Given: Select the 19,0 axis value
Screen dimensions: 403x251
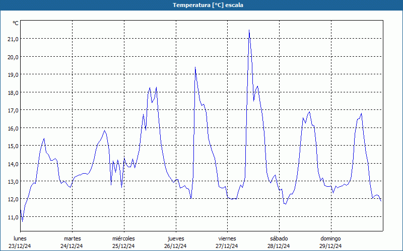Looking at the screenshot, I should point(13,74).
